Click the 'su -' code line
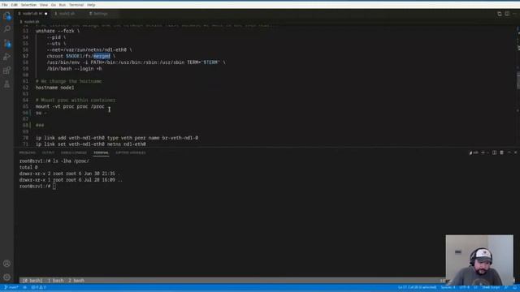This screenshot has height=292, width=520. click(x=41, y=113)
